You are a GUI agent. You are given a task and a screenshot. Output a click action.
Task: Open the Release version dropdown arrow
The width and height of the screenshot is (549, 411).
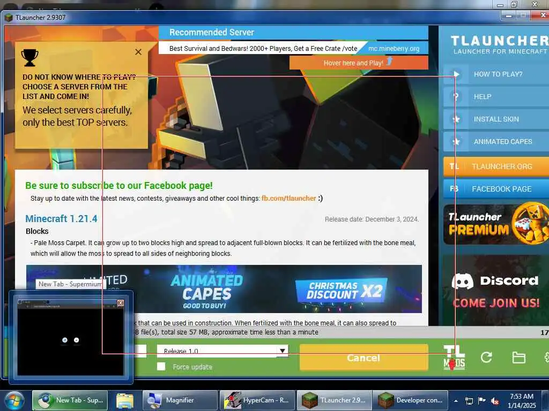pyautogui.click(x=282, y=351)
